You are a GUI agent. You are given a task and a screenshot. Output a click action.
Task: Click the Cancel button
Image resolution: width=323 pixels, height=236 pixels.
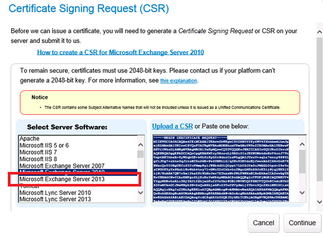[x=264, y=223]
